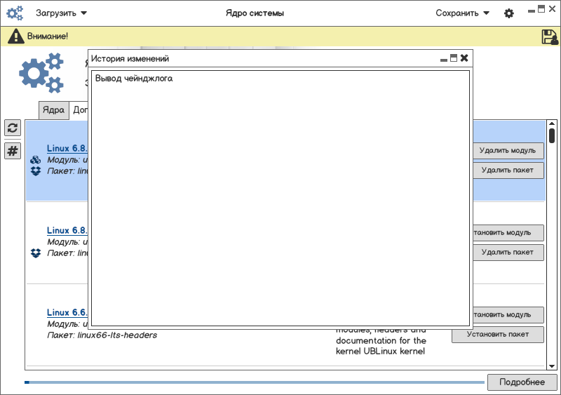Refresh the kernel list
This screenshot has width=561, height=395.
click(x=13, y=128)
